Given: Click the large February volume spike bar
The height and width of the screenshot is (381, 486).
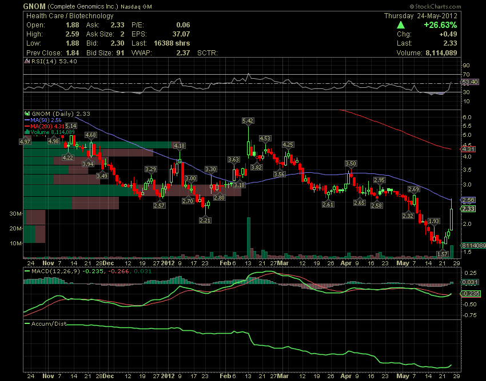Looking at the screenshot, I should (x=248, y=237).
